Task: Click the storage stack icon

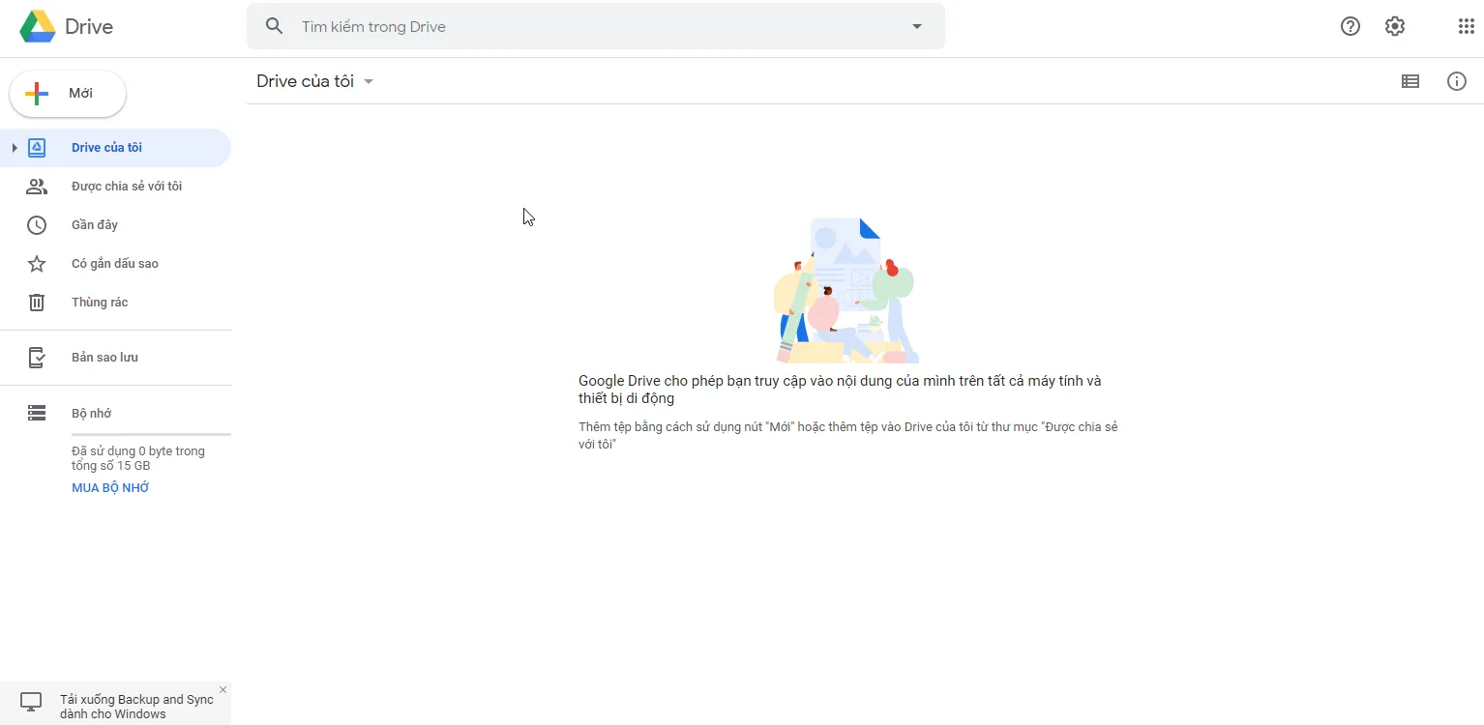Action: [37, 414]
